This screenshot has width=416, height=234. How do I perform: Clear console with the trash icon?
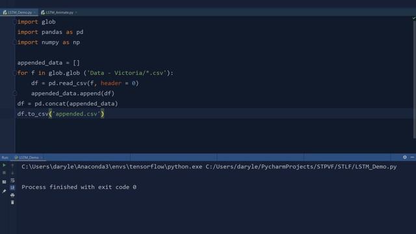tap(12, 202)
